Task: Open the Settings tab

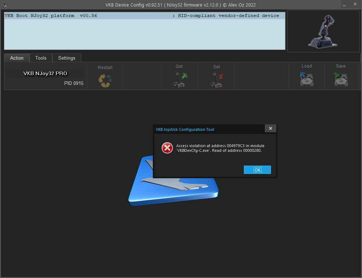Action: (x=67, y=58)
